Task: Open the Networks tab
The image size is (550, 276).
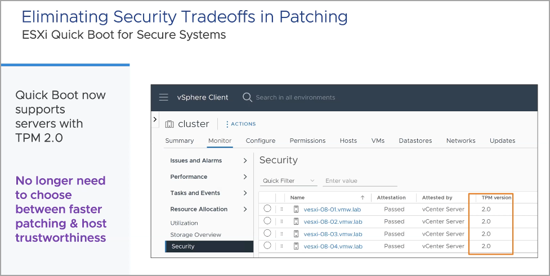Action: click(x=461, y=141)
